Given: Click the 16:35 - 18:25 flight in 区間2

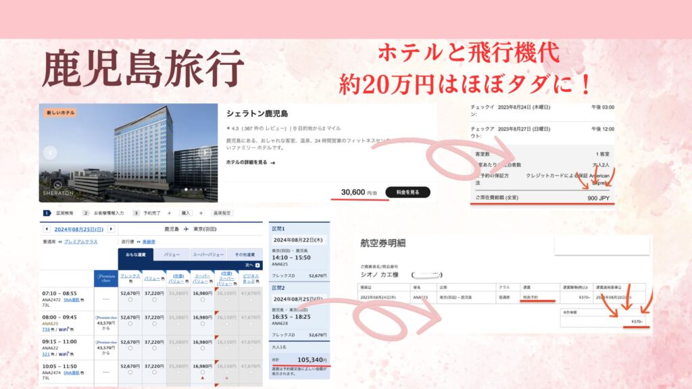Looking at the screenshot, I should coord(291,317).
